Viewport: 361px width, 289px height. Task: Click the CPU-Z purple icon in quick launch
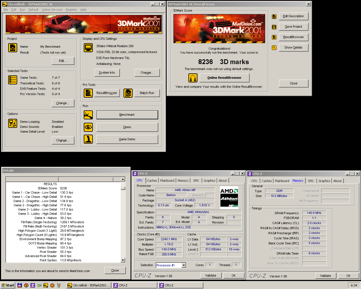click(33, 285)
